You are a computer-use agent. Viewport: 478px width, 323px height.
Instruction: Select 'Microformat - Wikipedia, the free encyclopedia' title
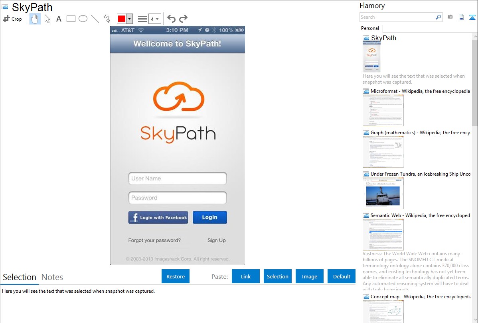[420, 91]
